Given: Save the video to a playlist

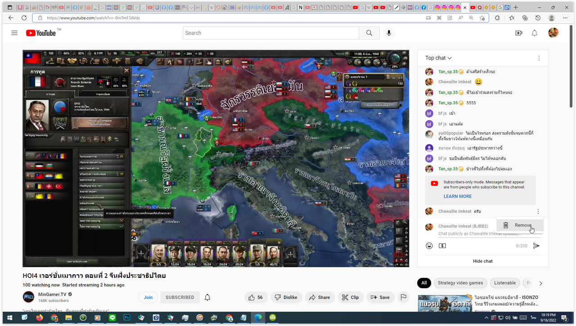Looking at the screenshot, I should (380, 297).
